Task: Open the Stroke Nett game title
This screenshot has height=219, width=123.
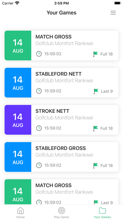Action: (52, 111)
